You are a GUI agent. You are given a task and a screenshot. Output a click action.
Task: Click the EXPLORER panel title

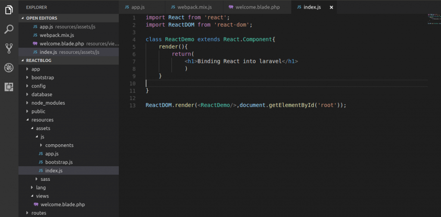coord(37,7)
